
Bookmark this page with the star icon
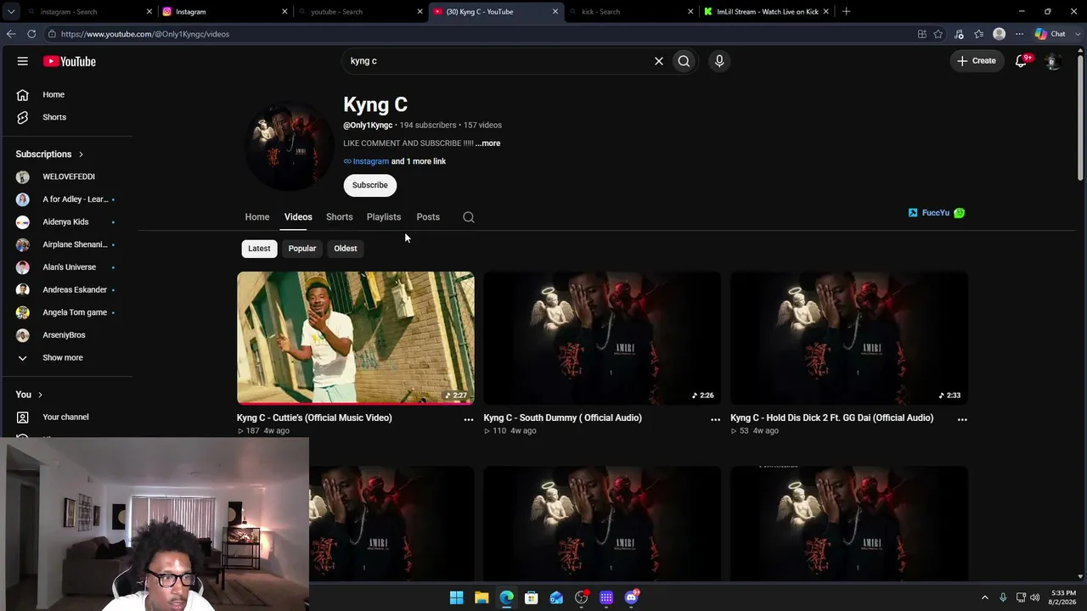point(938,34)
